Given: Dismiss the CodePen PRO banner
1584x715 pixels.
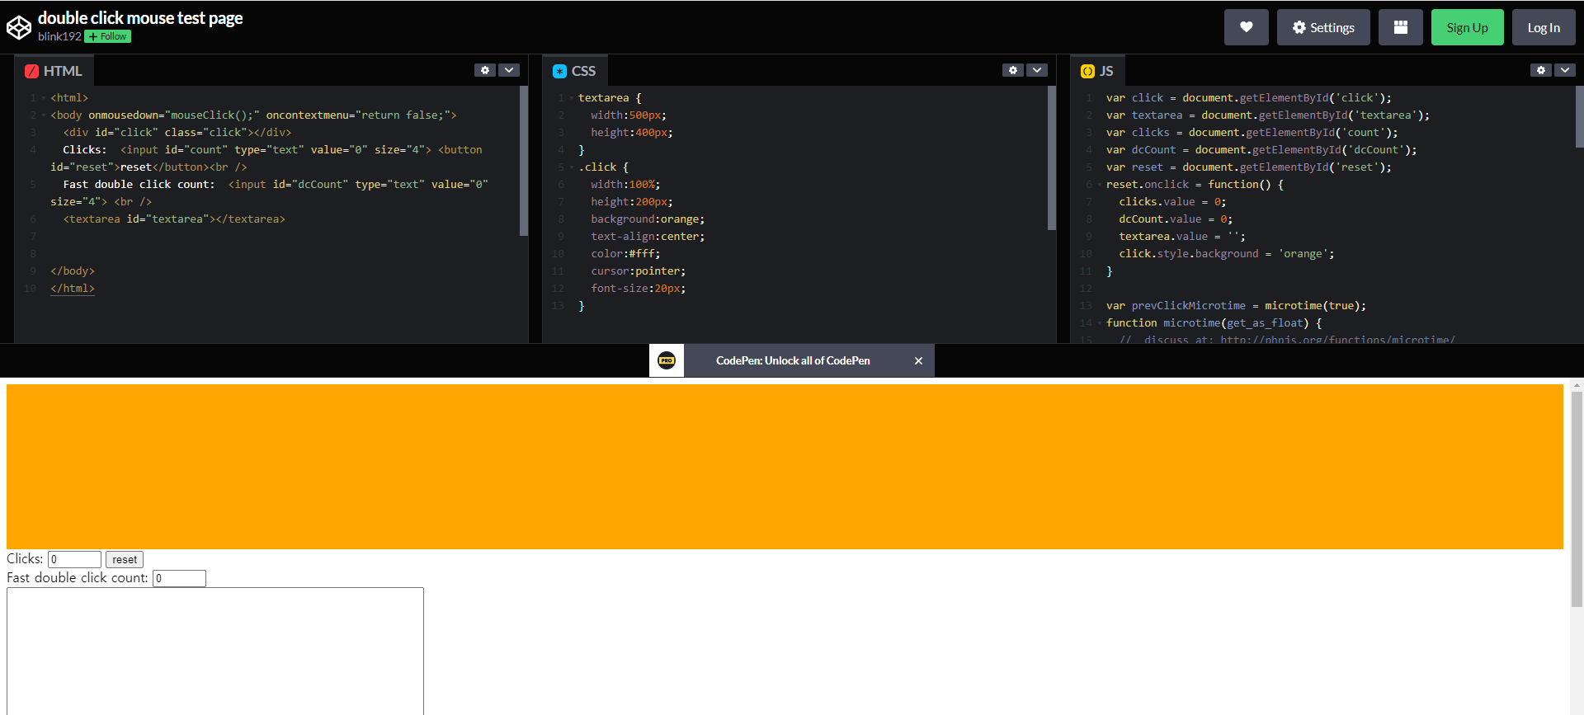Looking at the screenshot, I should [x=918, y=360].
